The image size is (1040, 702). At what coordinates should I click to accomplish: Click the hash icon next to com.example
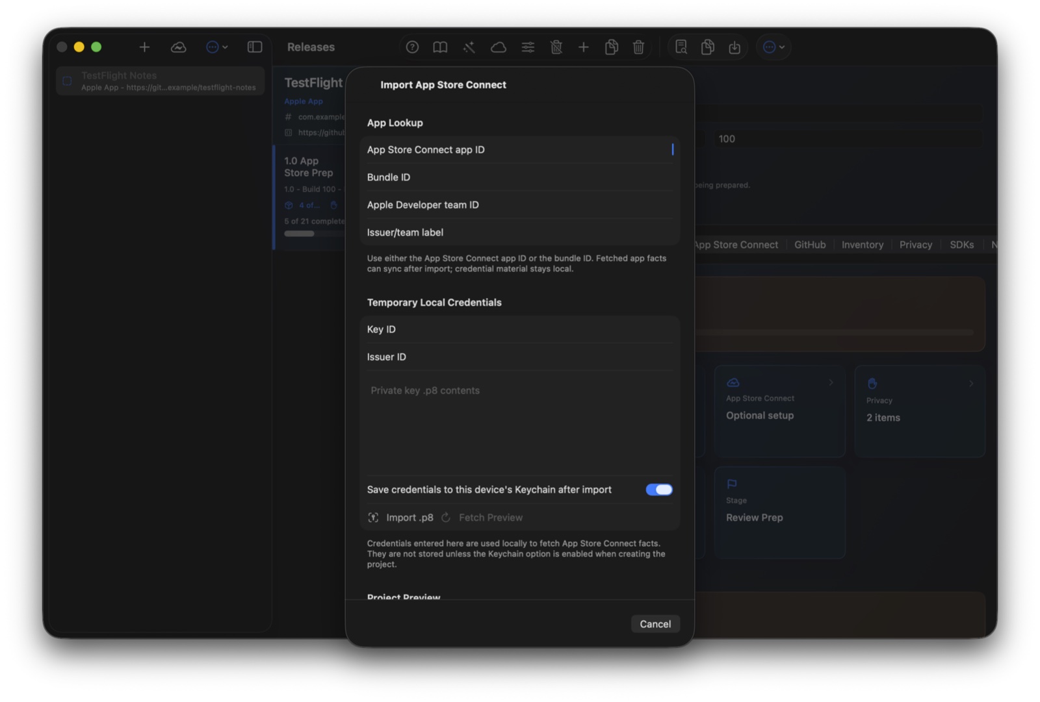pos(288,117)
